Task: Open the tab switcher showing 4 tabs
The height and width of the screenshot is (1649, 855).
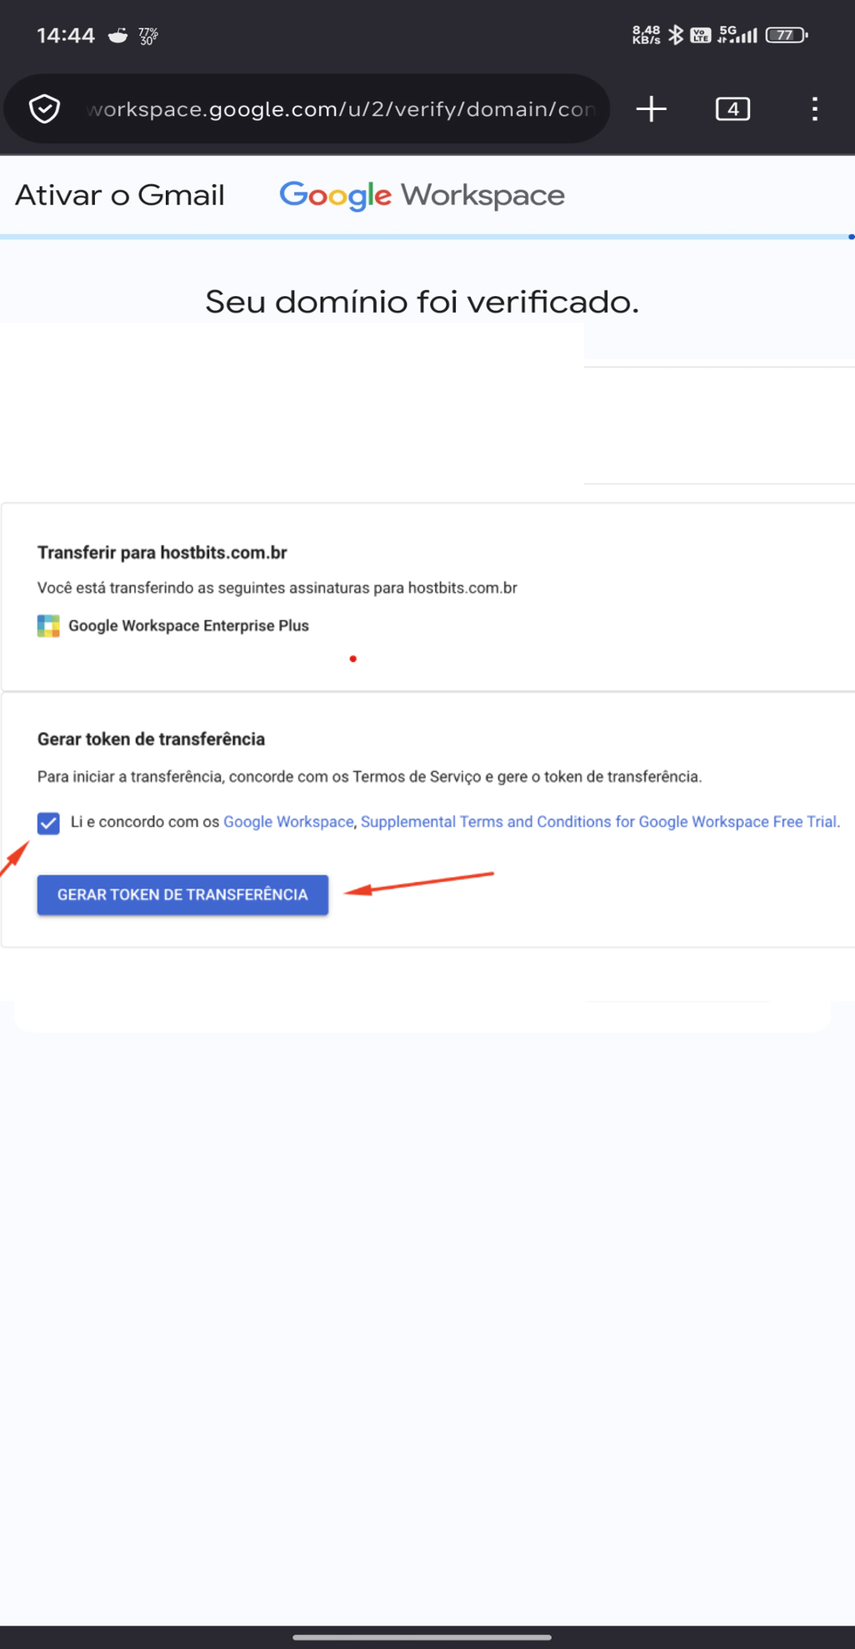Action: 732,109
